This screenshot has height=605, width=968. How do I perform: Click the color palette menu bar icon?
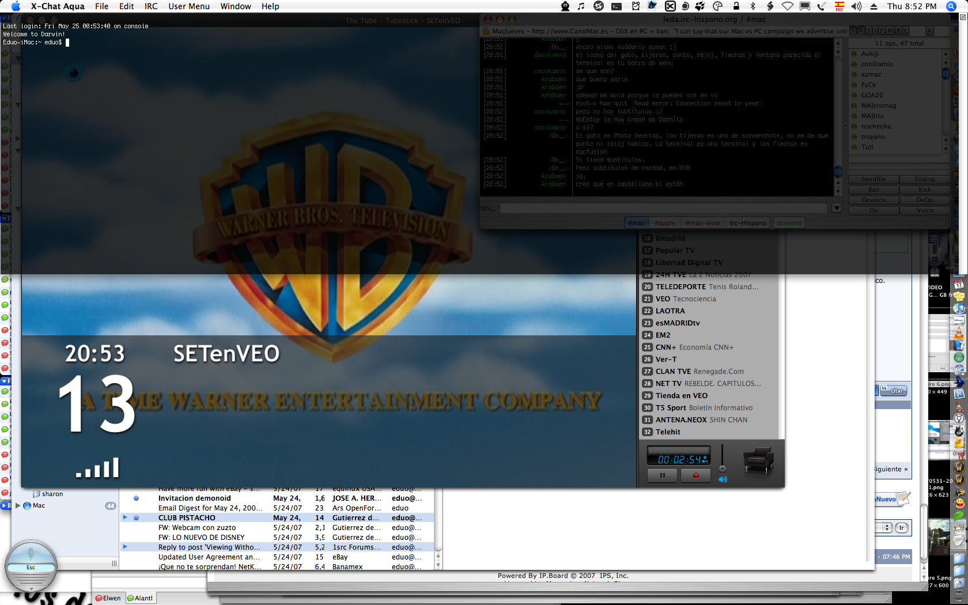click(718, 6)
